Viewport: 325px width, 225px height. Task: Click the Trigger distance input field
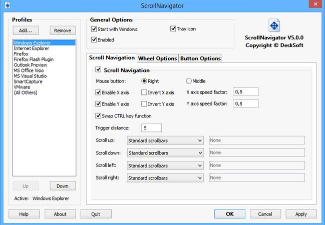(152, 128)
